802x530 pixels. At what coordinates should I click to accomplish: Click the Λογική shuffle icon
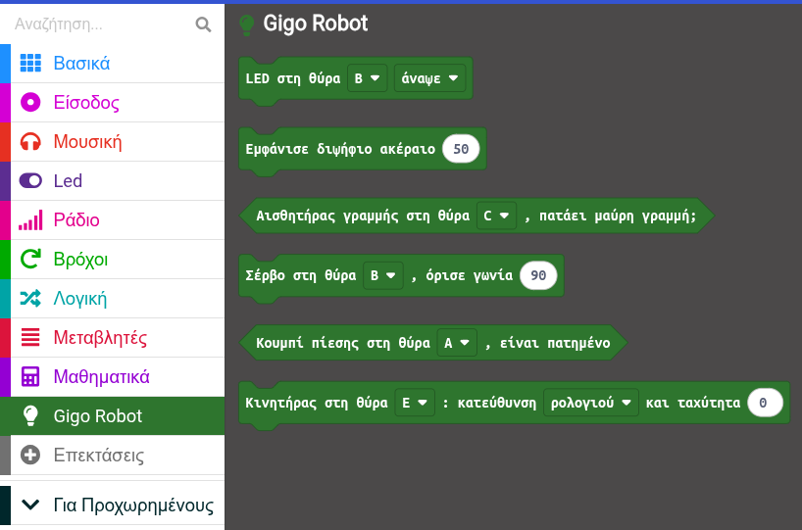30,299
